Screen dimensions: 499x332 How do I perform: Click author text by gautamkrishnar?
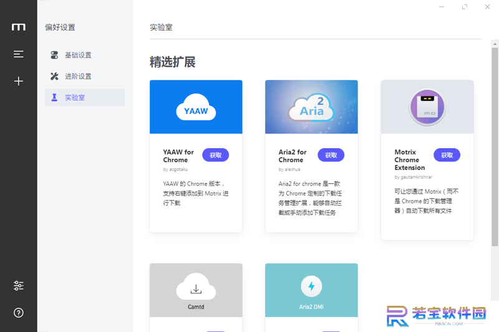(413, 177)
